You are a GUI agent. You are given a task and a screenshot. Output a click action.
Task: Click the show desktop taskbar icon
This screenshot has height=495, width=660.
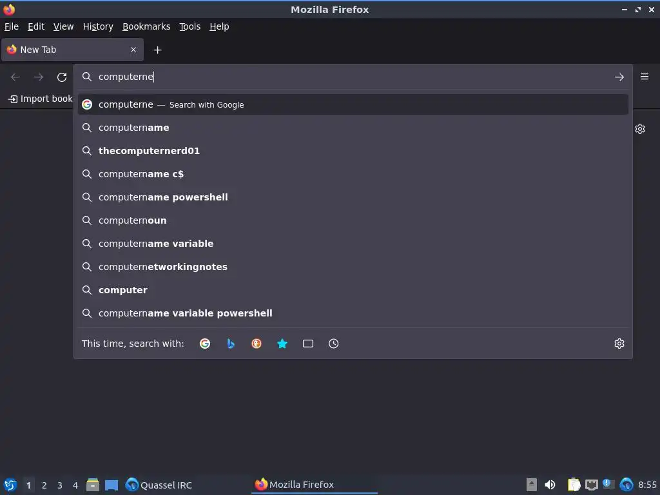111,485
